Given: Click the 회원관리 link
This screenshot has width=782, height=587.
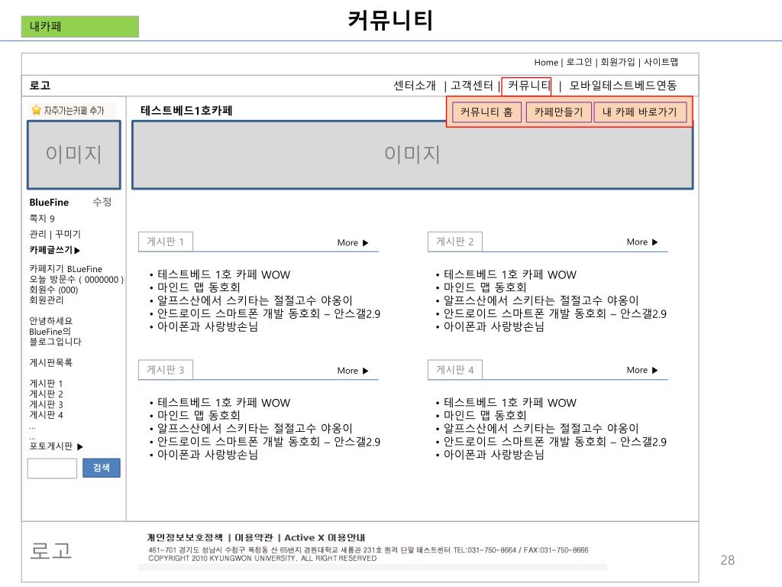Looking at the screenshot, I should 47,300.
